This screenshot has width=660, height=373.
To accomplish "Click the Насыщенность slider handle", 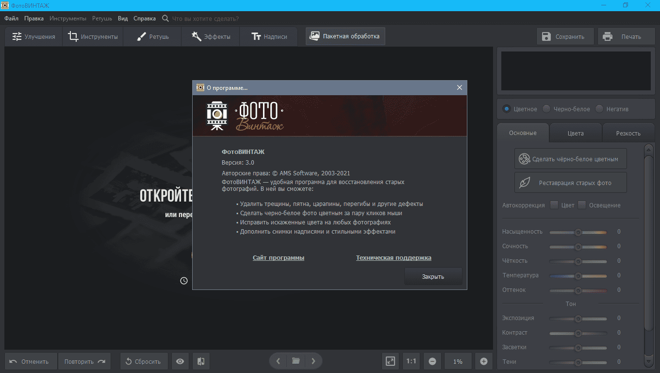I will pyautogui.click(x=578, y=232).
